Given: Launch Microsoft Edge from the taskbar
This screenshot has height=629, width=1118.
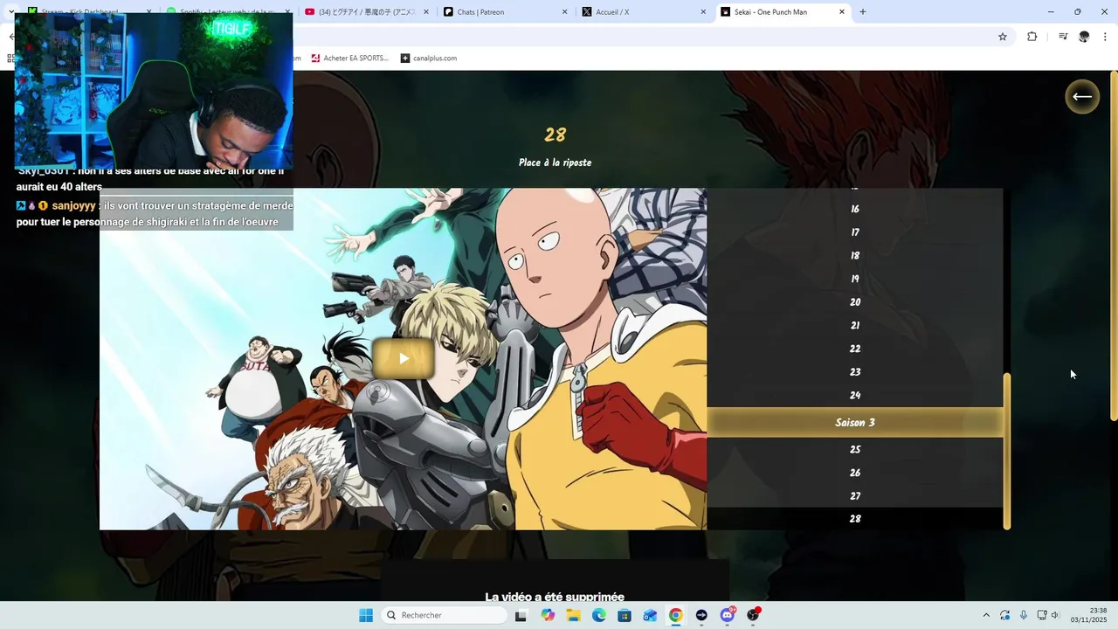Looking at the screenshot, I should [x=599, y=615].
